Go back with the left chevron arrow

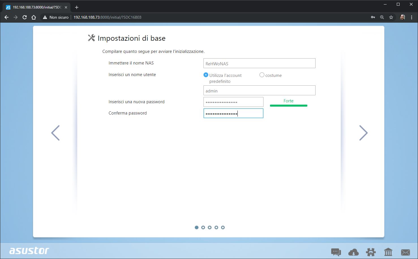55,133
